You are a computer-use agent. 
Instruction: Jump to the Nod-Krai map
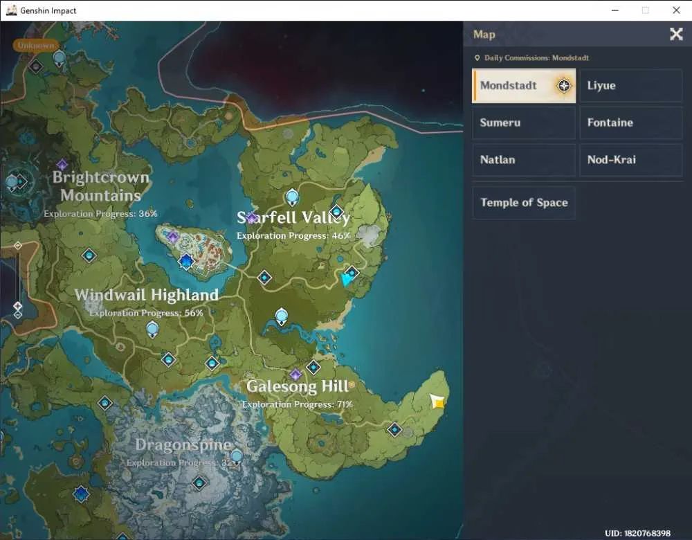pyautogui.click(x=631, y=160)
